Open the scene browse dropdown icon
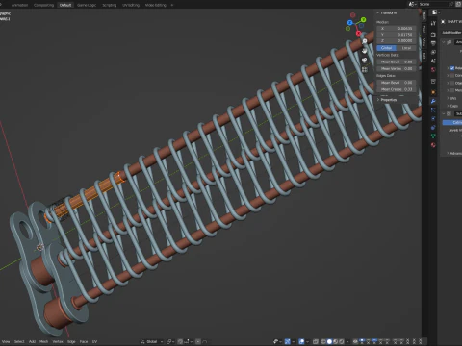The image size is (462, 346). tap(413, 4)
